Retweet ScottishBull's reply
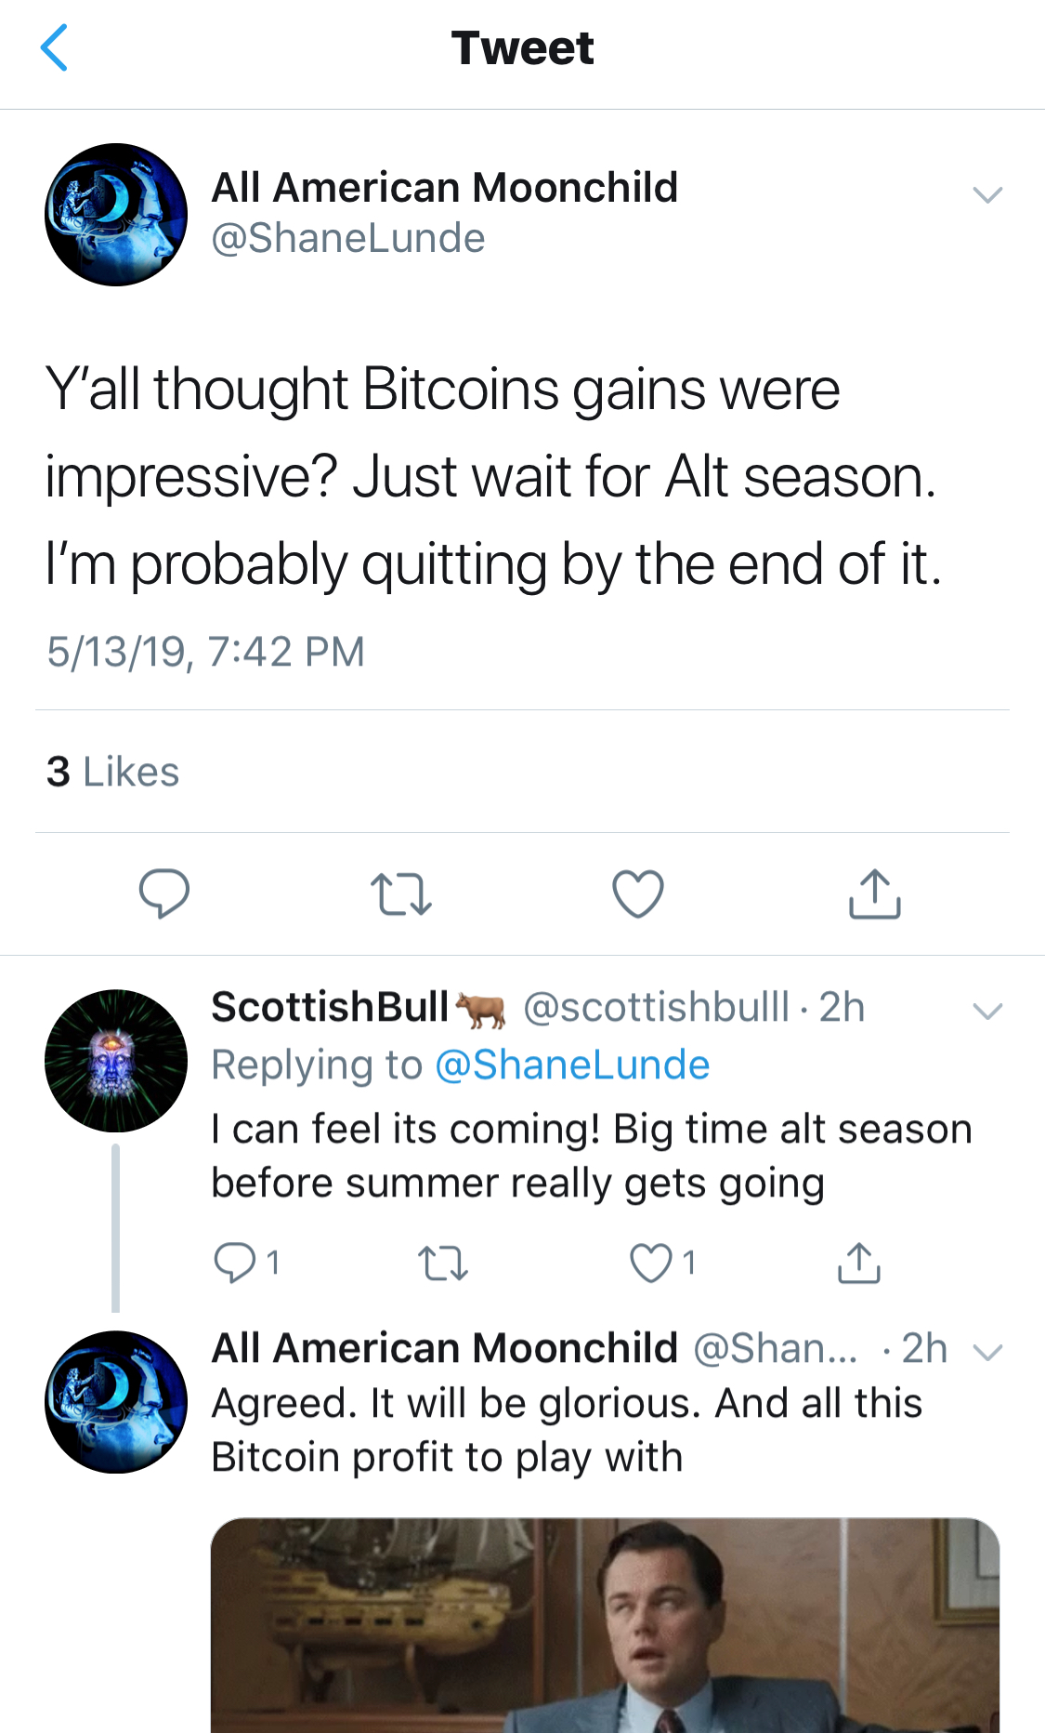1045x1733 pixels. (443, 1263)
